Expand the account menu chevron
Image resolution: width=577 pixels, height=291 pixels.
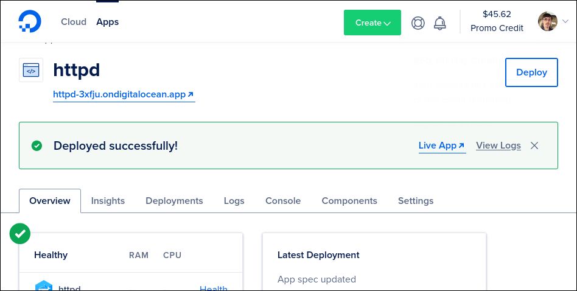coord(565,21)
